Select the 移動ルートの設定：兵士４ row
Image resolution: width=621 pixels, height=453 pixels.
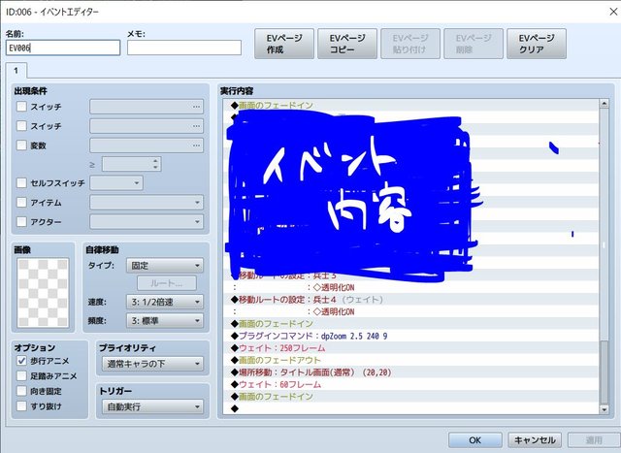[x=410, y=300]
